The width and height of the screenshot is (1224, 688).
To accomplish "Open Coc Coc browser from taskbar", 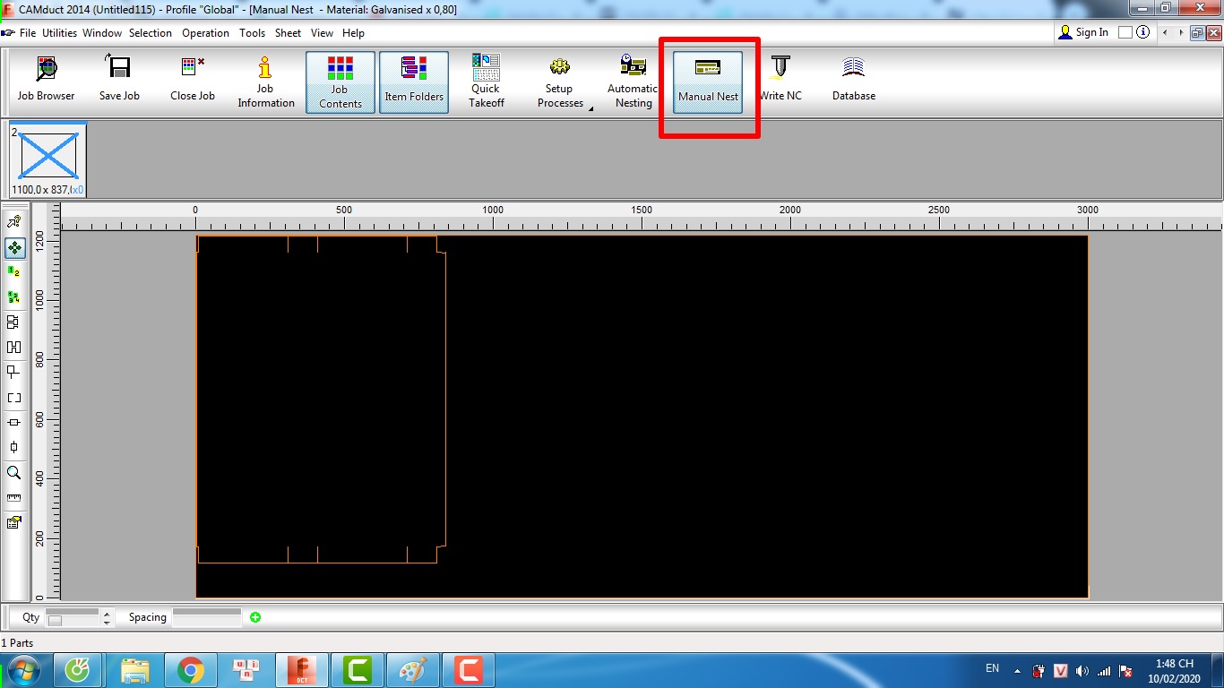I will point(78,670).
